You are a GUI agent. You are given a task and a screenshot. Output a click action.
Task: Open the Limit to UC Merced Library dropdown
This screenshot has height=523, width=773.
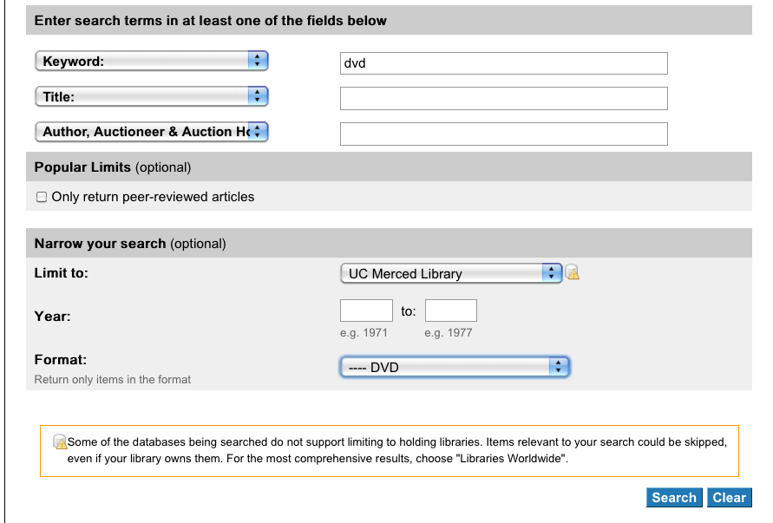click(451, 273)
